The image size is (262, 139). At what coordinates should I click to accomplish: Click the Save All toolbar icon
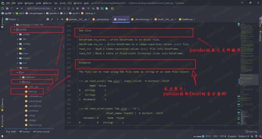click(x=7, y=9)
